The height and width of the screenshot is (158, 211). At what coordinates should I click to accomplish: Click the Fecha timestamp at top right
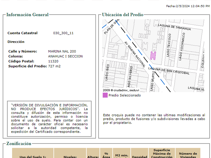(x=188, y=6)
